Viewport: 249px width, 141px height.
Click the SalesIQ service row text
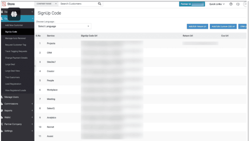click(x=51, y=108)
